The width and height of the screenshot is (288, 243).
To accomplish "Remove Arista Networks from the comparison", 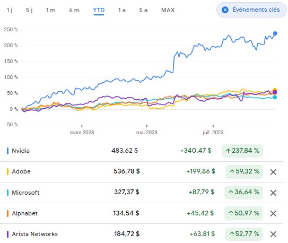I will point(273,234).
